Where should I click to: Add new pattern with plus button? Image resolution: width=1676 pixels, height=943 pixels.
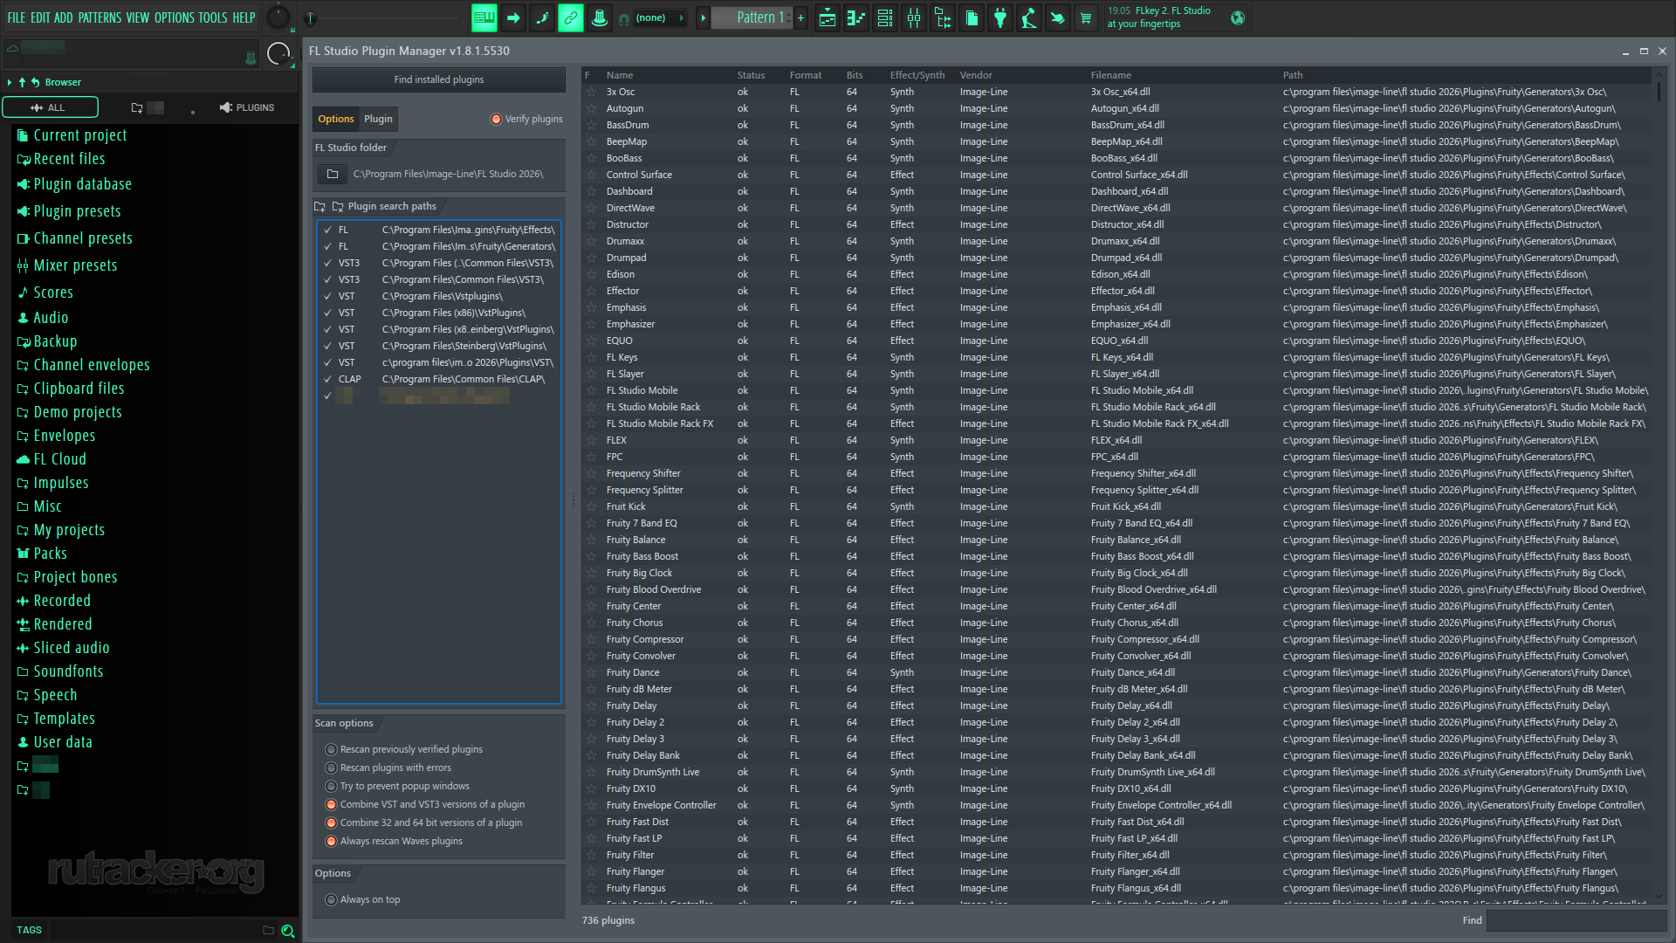point(800,17)
